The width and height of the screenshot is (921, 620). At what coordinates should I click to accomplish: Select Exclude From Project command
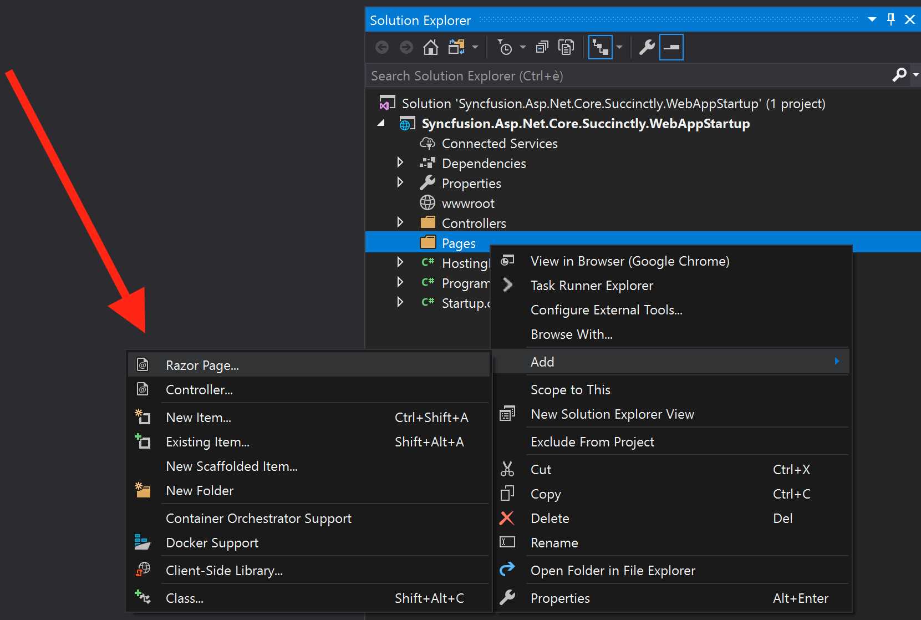[592, 441]
